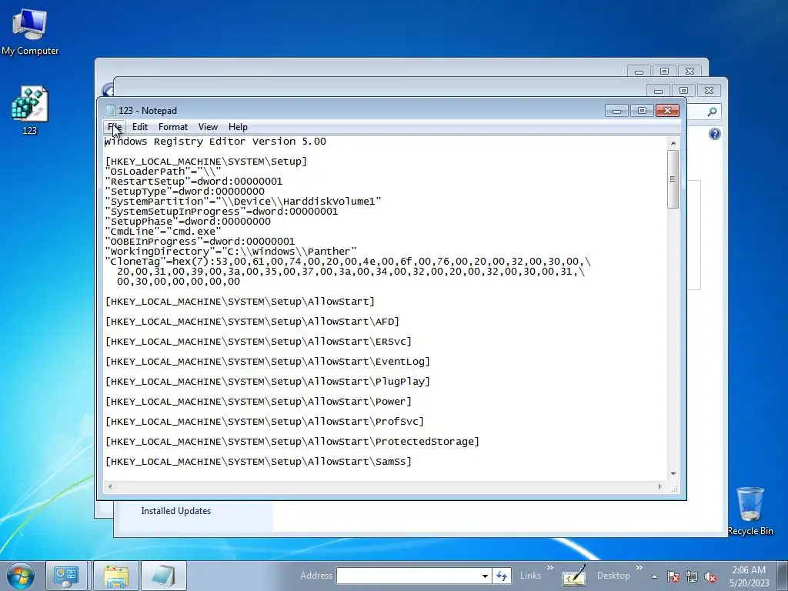Click the vertical scrollbar up arrow in Notepad
Viewport: 788px width, 591px height.
pyautogui.click(x=673, y=143)
